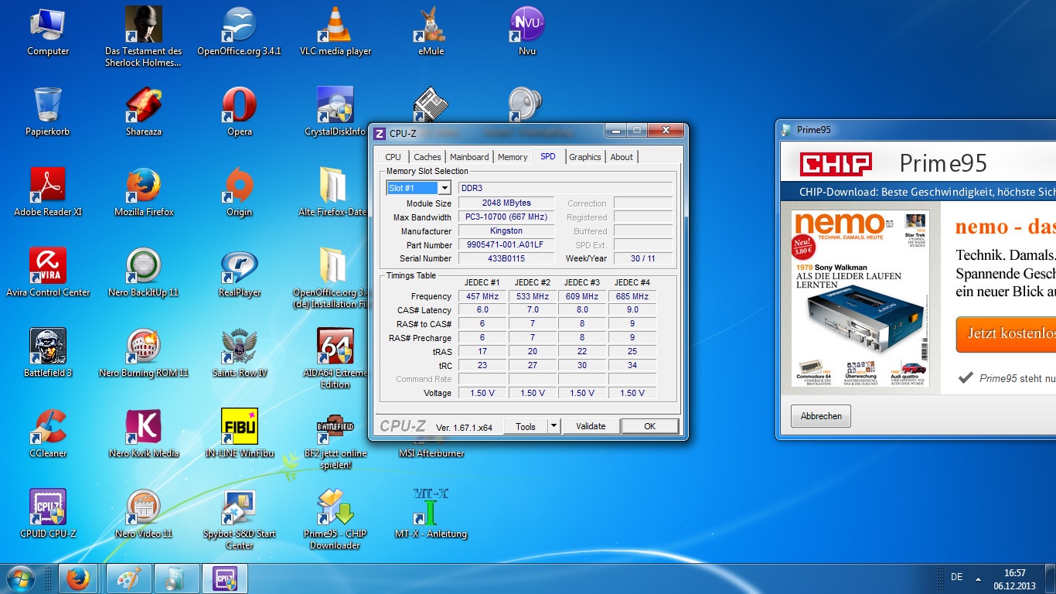Open the RealPlayer desktop shortcut
This screenshot has width=1056, height=594.
[240, 272]
